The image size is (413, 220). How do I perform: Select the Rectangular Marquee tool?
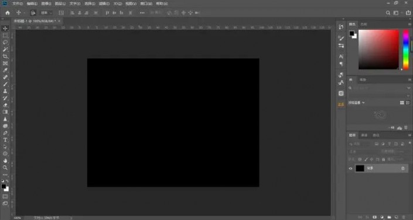pyautogui.click(x=5, y=36)
